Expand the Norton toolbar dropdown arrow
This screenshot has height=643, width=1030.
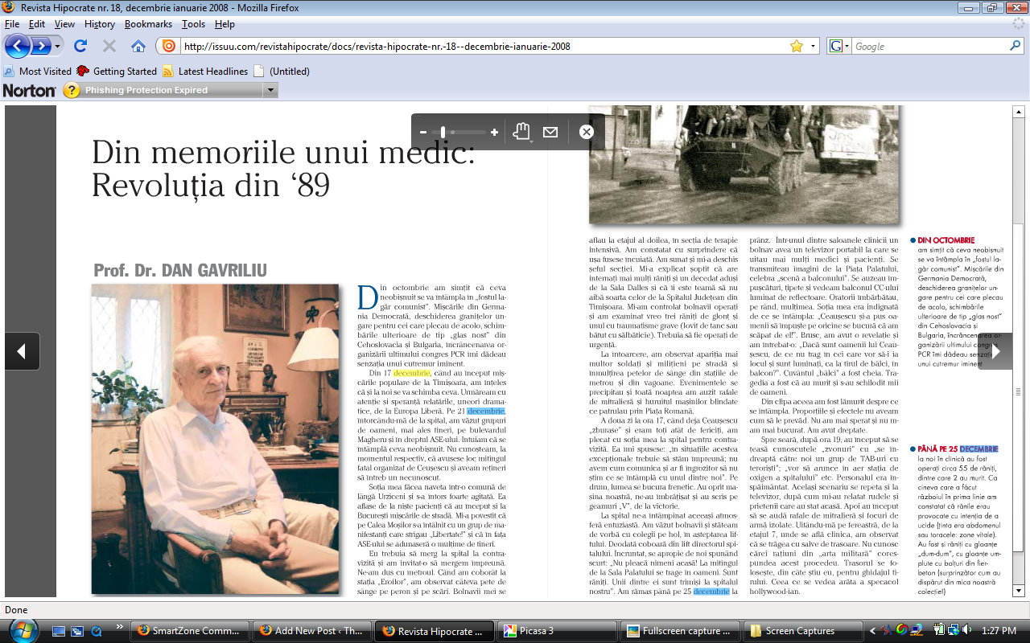270,90
